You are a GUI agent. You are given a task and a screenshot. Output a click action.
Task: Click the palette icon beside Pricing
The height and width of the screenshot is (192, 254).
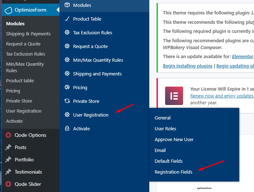click(67, 87)
